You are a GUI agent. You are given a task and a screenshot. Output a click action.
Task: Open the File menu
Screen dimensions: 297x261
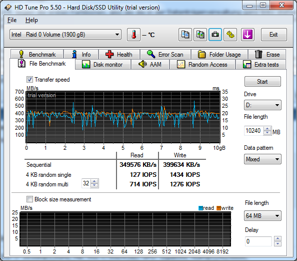(x=12, y=20)
